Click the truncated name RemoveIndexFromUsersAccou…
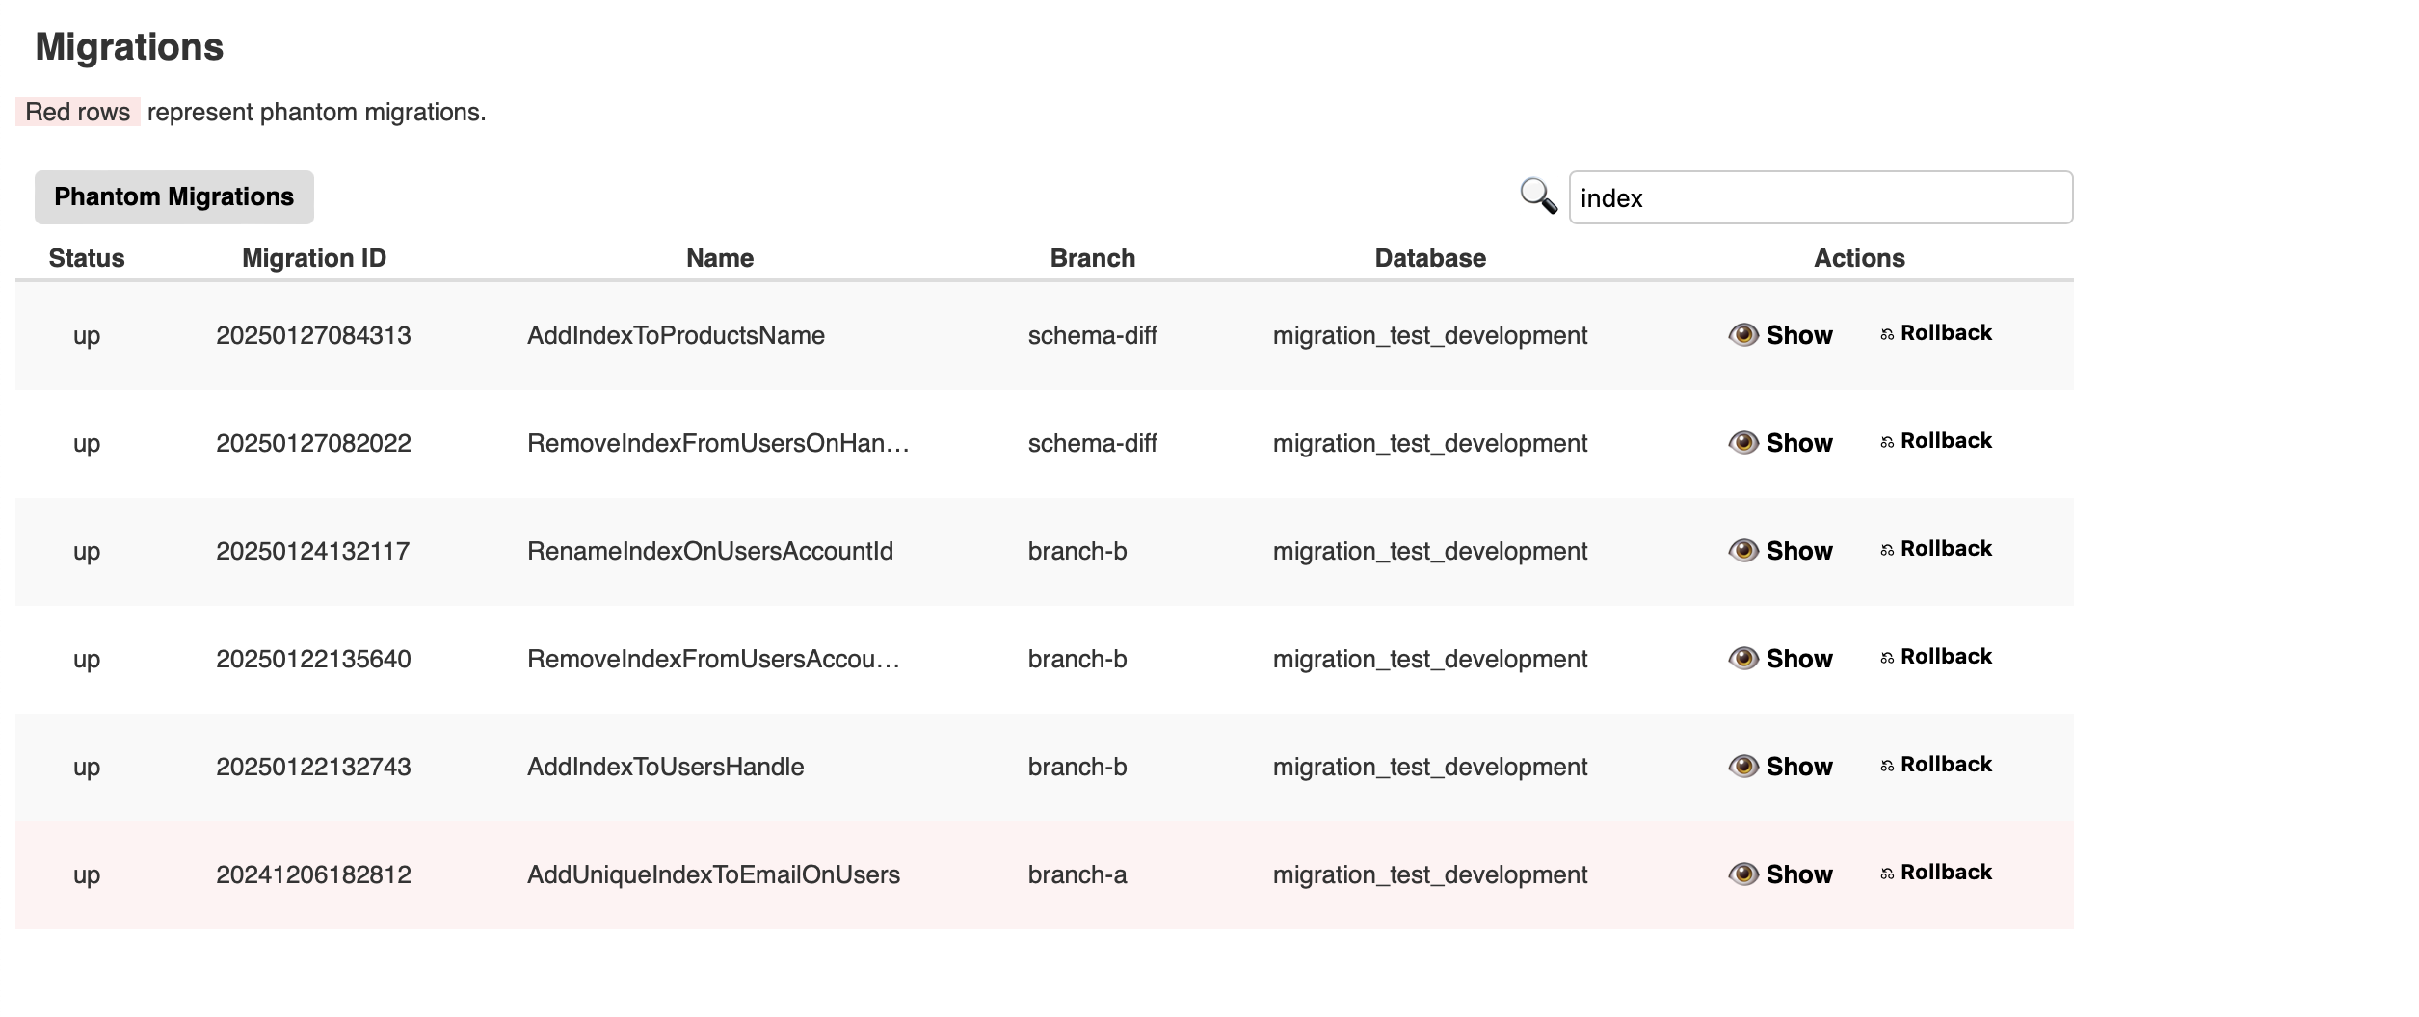The image size is (2419, 1017). click(x=713, y=659)
